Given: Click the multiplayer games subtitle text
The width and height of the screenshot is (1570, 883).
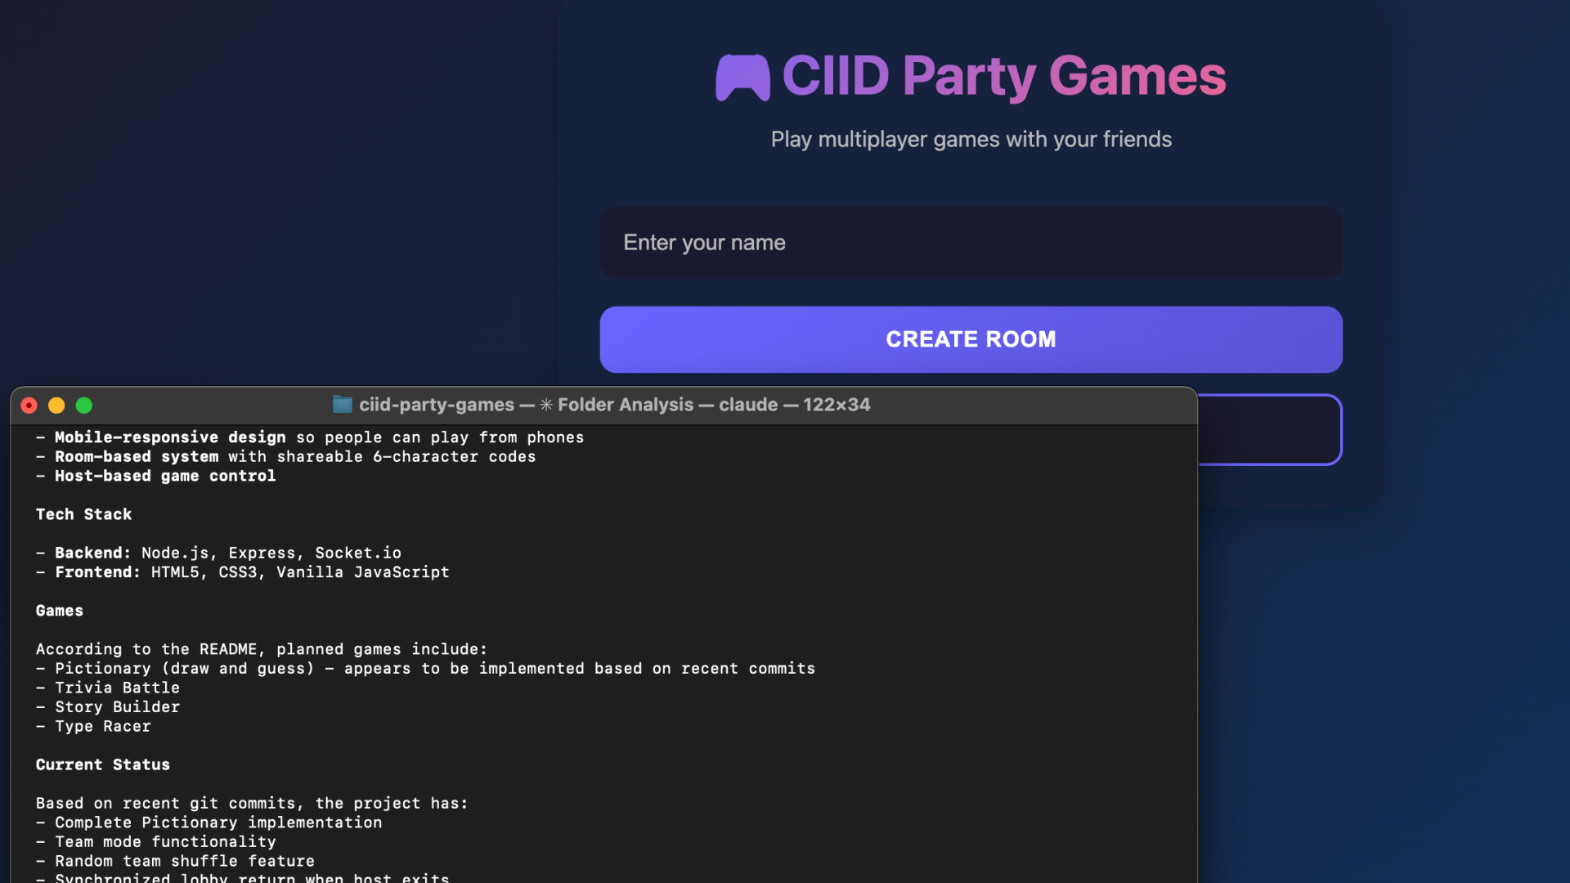Looking at the screenshot, I should tap(971, 140).
